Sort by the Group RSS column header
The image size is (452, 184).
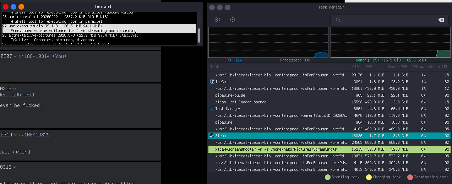[x=397, y=67]
